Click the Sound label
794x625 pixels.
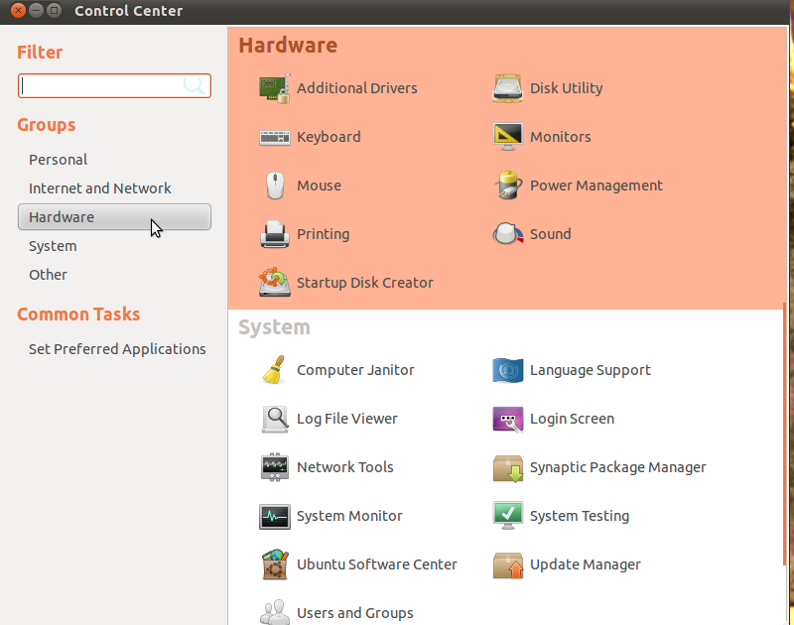(550, 234)
